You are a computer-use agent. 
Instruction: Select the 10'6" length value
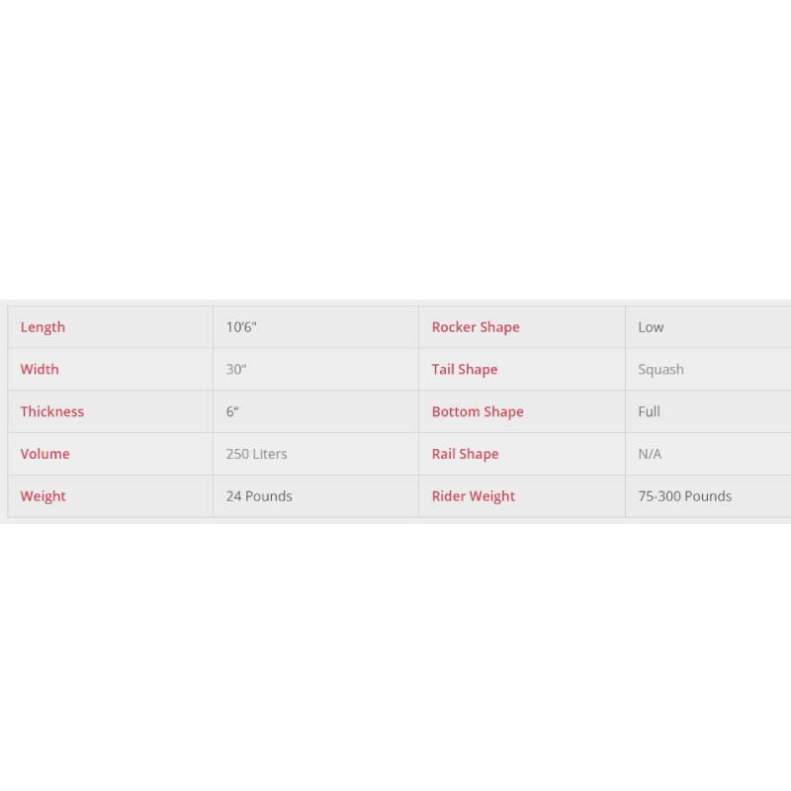point(241,327)
